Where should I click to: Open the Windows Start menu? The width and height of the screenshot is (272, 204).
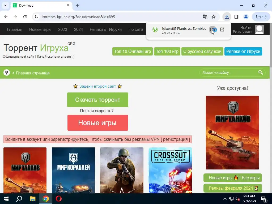click(x=6, y=199)
